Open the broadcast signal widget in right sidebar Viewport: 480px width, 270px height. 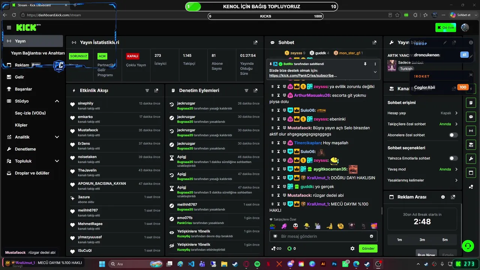pyautogui.click(x=471, y=130)
